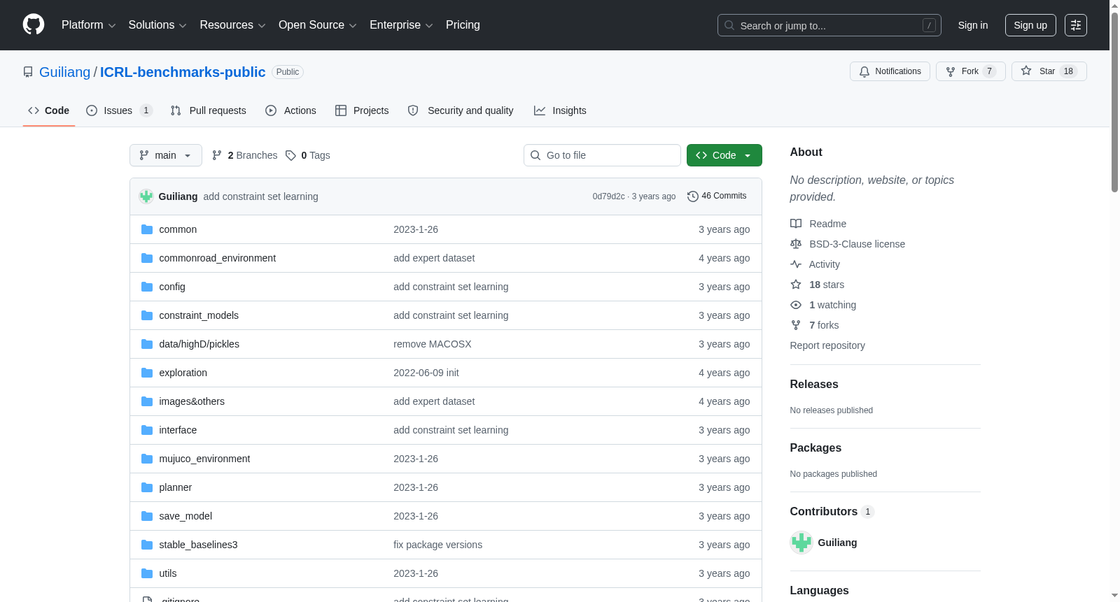The width and height of the screenshot is (1120, 602).
Task: Open the green Code dropdown button
Action: 724,155
